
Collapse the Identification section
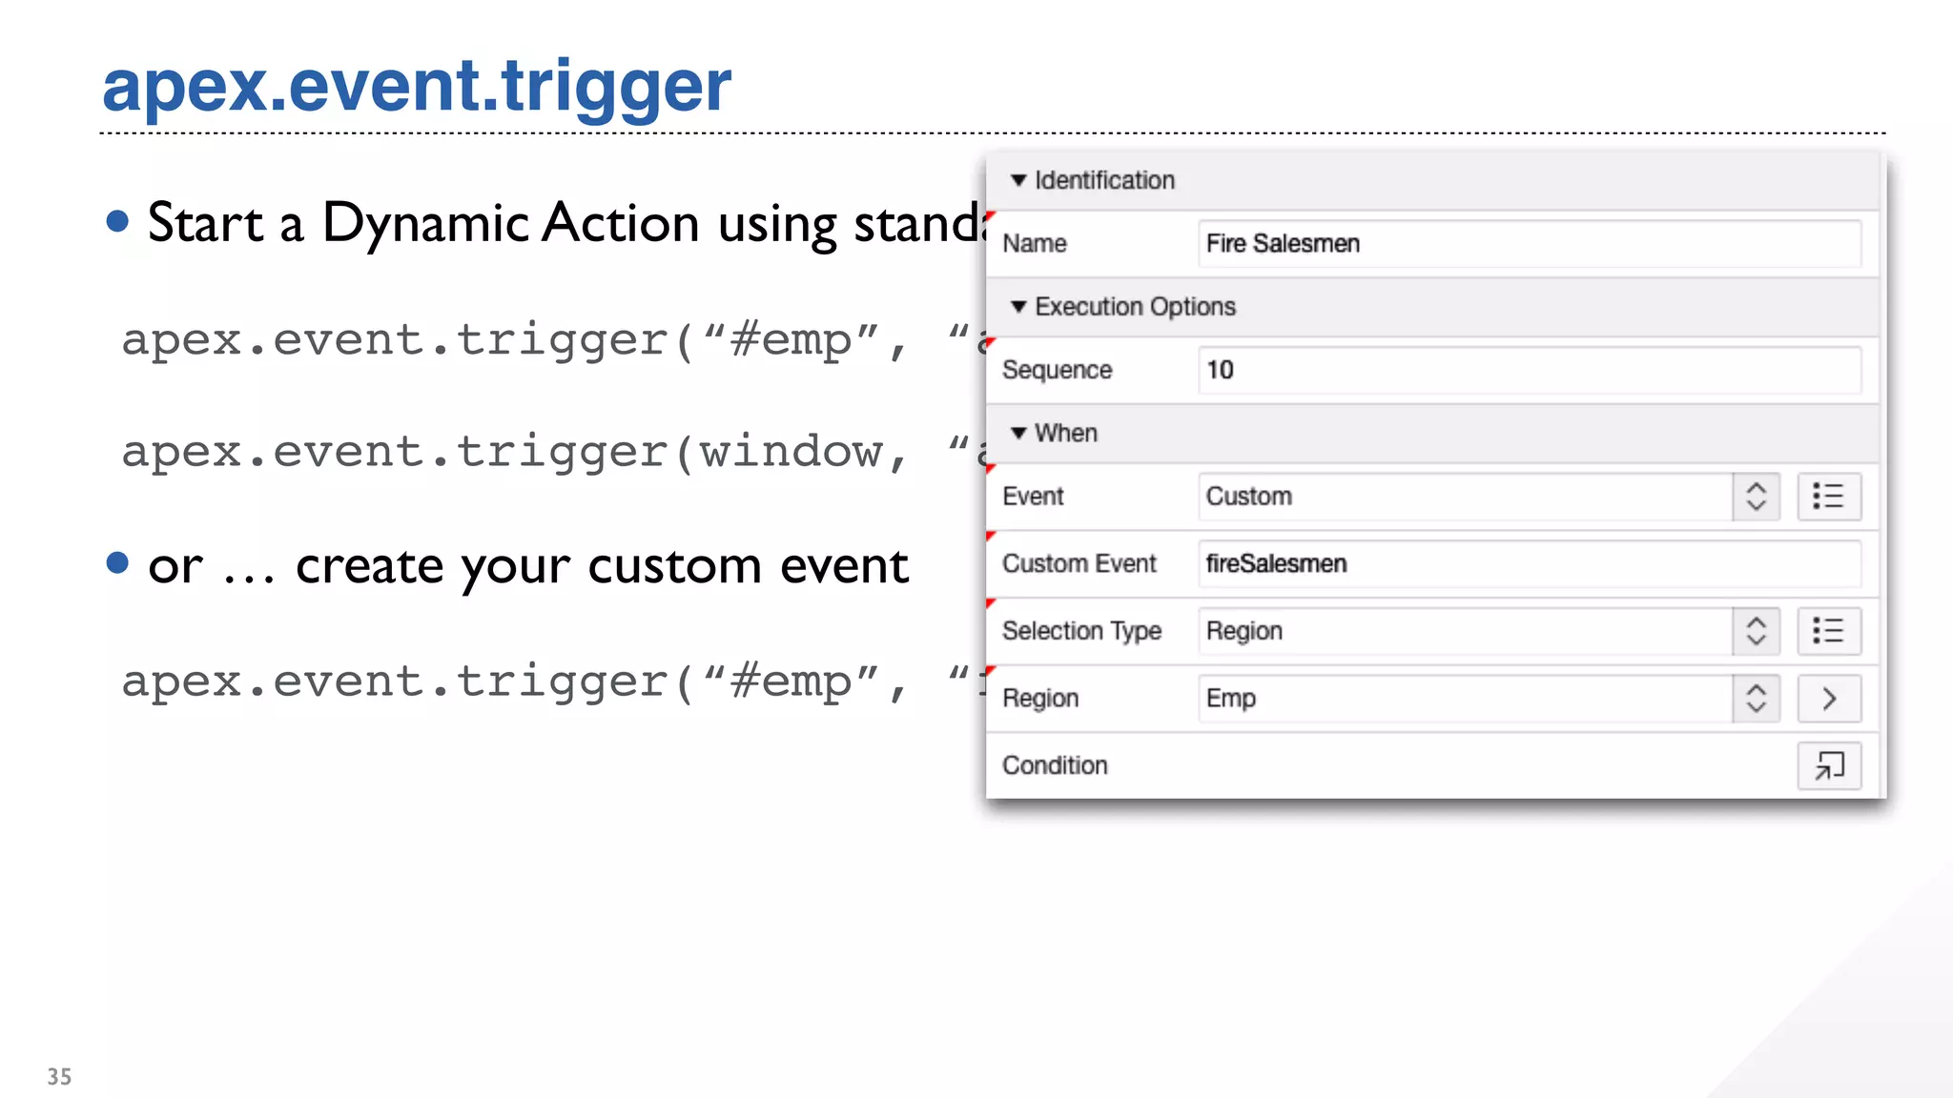(1018, 180)
